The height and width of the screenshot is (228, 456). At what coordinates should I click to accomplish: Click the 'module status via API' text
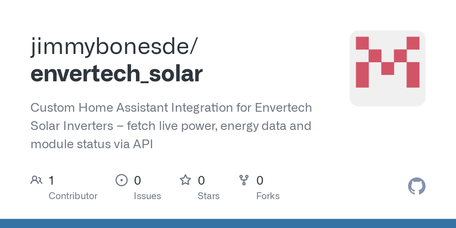pos(92,144)
